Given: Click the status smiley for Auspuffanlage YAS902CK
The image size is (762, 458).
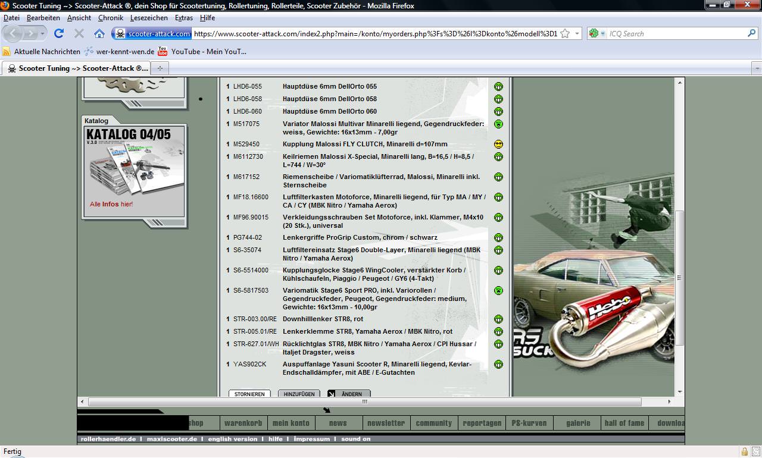Looking at the screenshot, I should coord(498,364).
